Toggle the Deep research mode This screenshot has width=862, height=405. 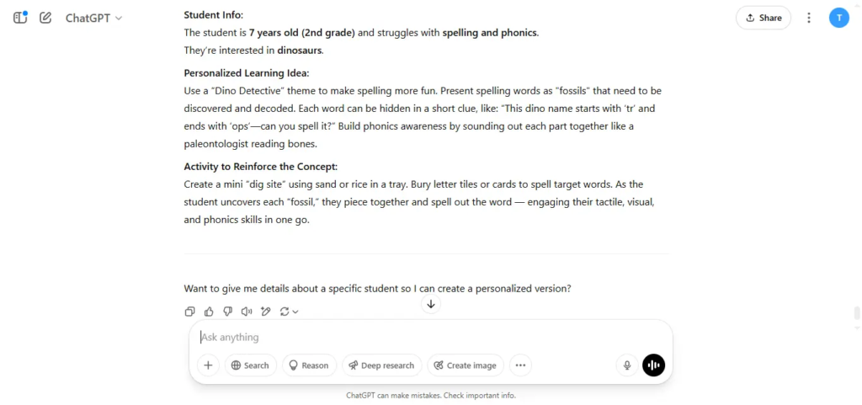click(x=382, y=365)
